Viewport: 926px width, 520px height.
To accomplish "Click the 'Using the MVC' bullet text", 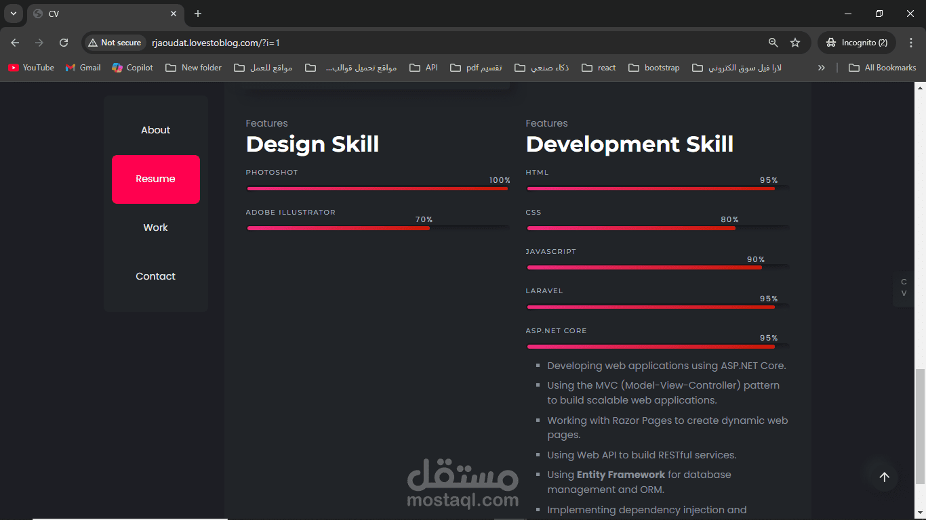I will pyautogui.click(x=664, y=393).
